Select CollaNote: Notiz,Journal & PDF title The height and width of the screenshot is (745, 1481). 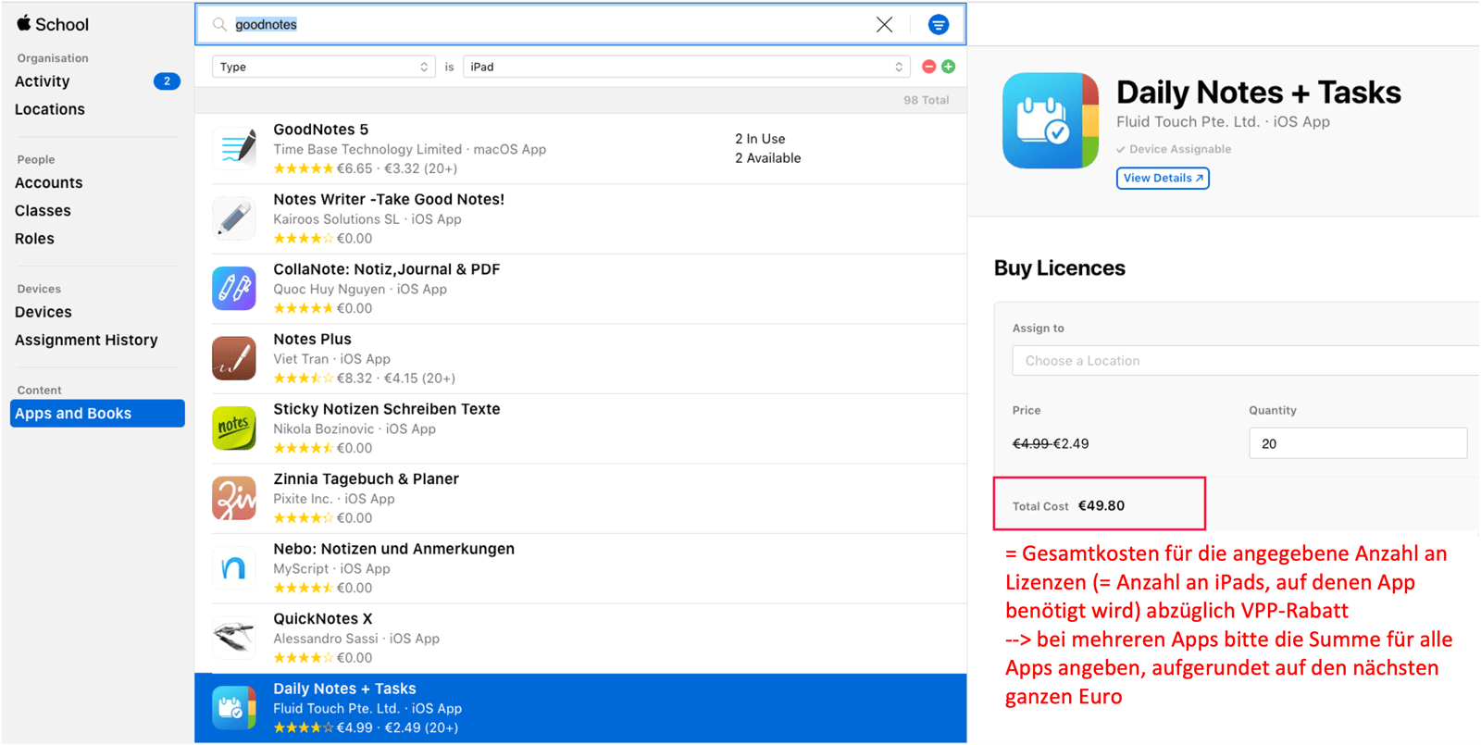tap(386, 269)
